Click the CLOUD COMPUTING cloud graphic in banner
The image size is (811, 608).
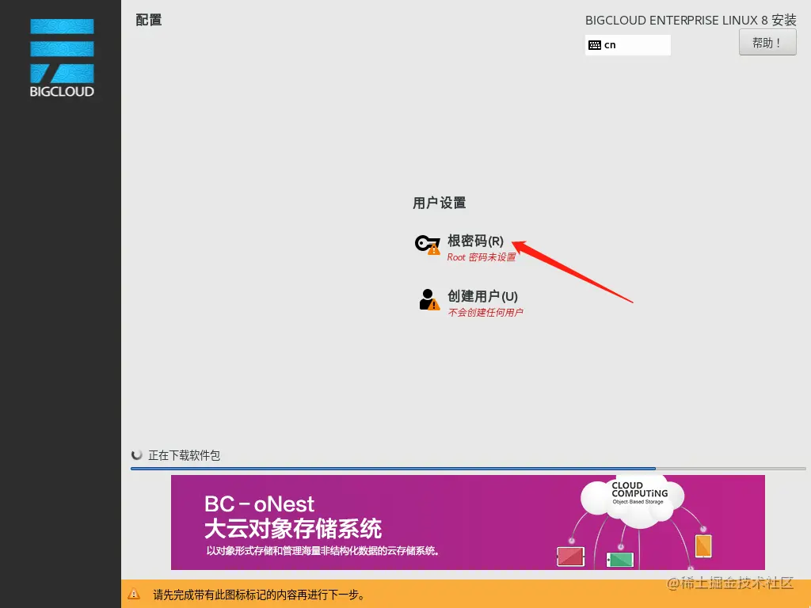(x=633, y=500)
